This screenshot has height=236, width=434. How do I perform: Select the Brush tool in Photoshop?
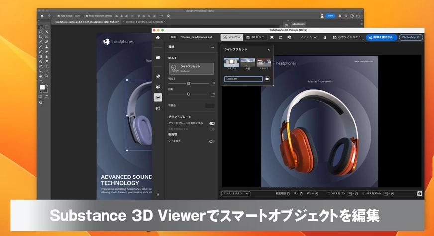tap(40, 47)
